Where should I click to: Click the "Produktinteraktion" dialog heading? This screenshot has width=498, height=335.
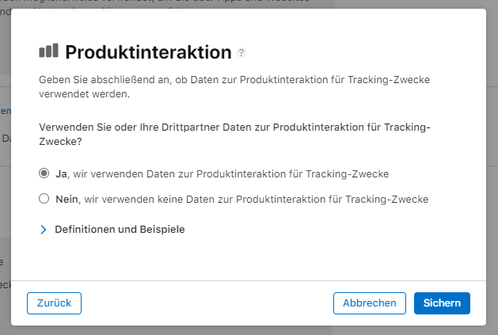(x=148, y=52)
